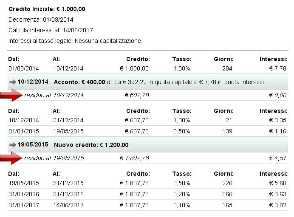The image size is (294, 217).
Task: Click the last row date 14/06/2017
Action: tap(68, 205)
